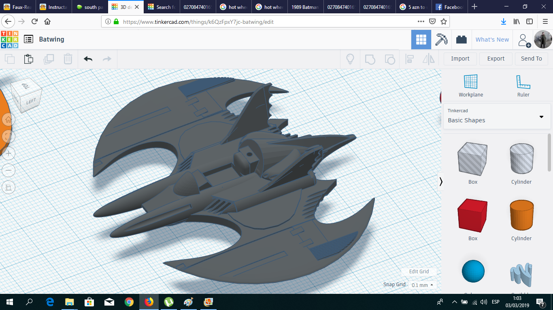Select the Ruler tool
553x310 pixels.
click(523, 86)
